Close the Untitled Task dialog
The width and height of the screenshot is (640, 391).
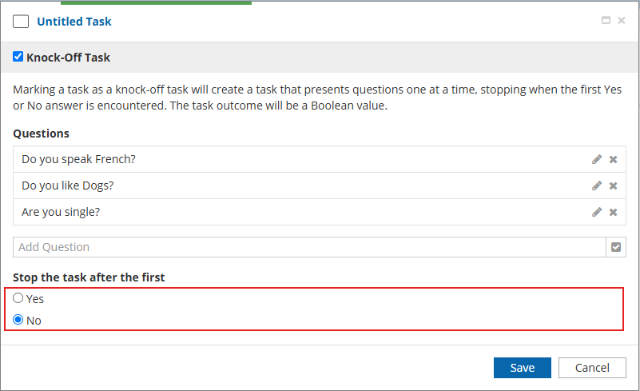(622, 21)
